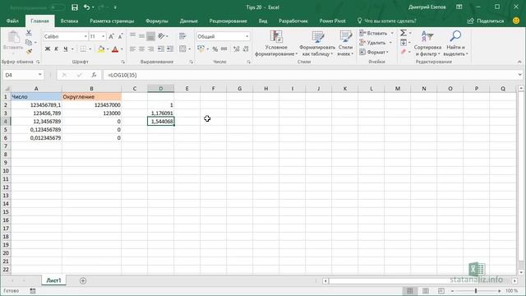Screen dimensions: 526x296
Task: Open the font size 11 dropdown
Action: (104, 36)
